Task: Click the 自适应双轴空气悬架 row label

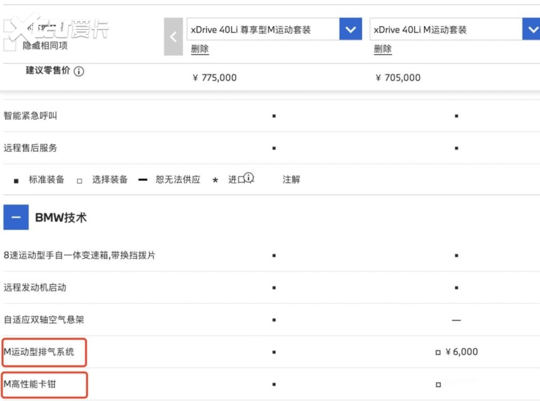Action: click(44, 320)
